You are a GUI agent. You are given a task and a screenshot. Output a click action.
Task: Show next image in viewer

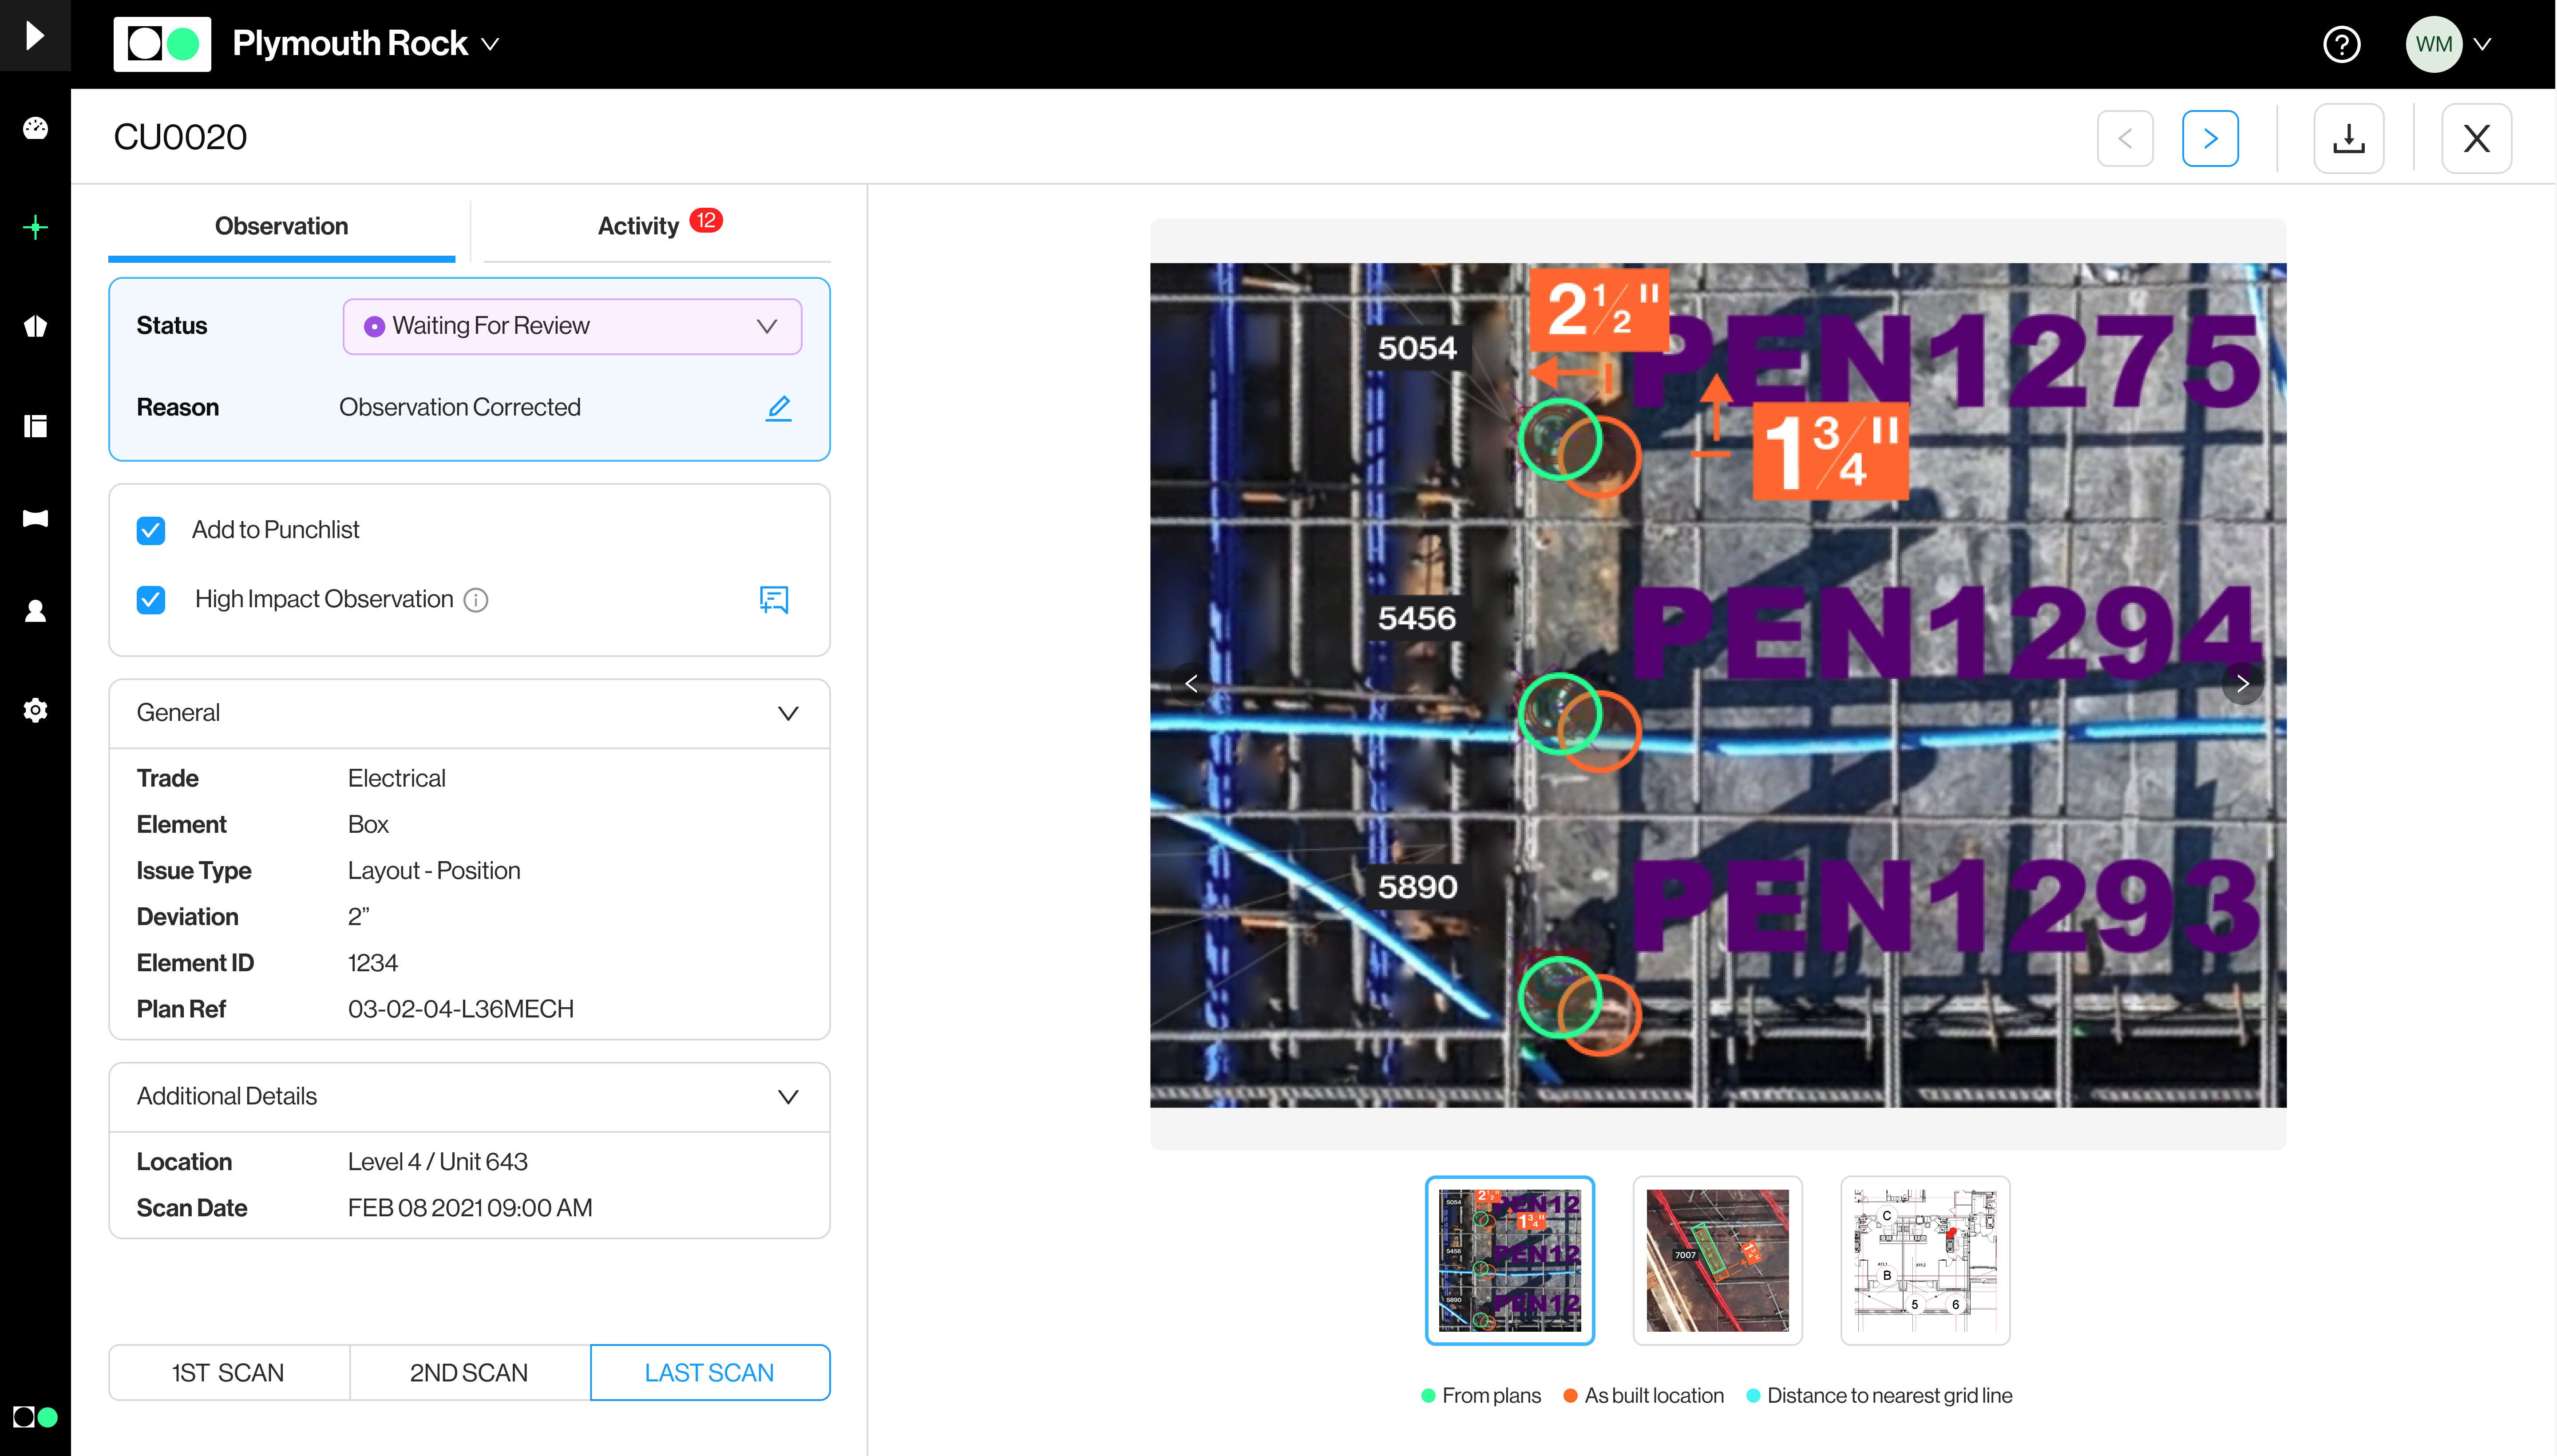pyautogui.click(x=2243, y=684)
